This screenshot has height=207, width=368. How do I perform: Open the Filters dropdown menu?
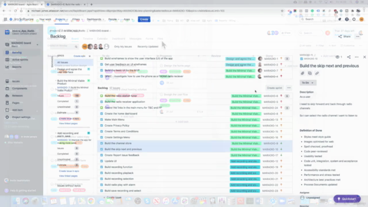click(x=78, y=19)
